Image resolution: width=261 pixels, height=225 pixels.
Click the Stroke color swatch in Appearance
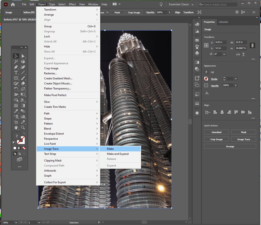click(206, 79)
